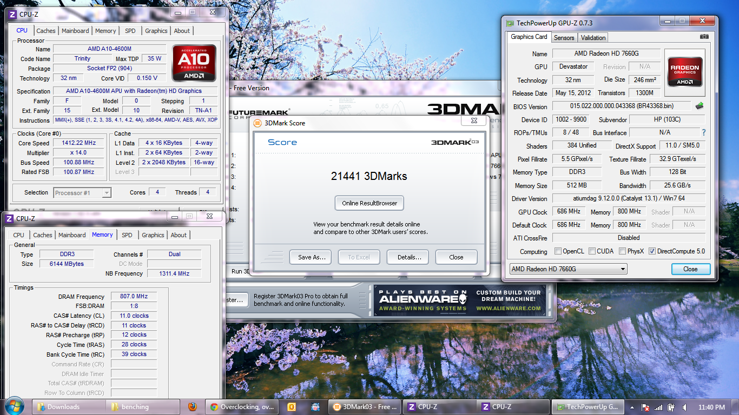Open the AMD Radeon HD 7660G dropdown
739x415 pixels.
coord(568,269)
